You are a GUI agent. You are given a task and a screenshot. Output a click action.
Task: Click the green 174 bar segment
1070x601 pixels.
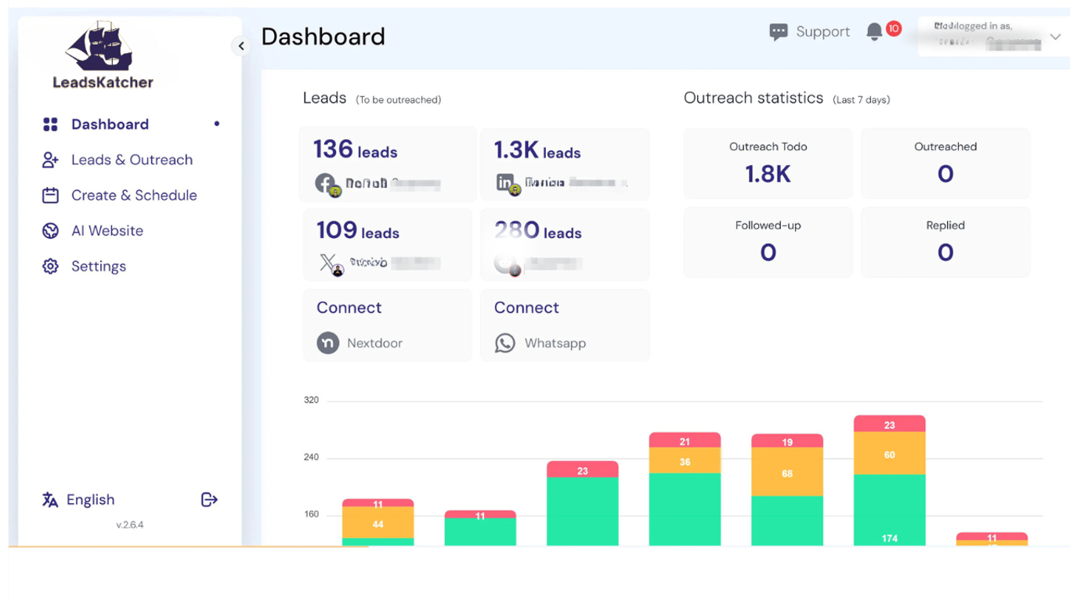(x=890, y=510)
